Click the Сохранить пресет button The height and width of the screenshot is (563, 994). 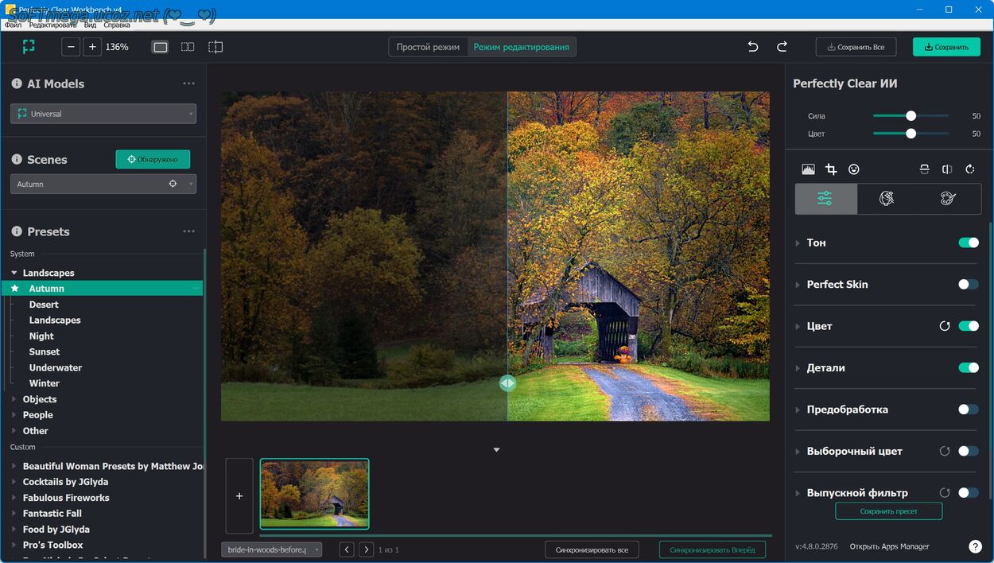[x=888, y=511]
